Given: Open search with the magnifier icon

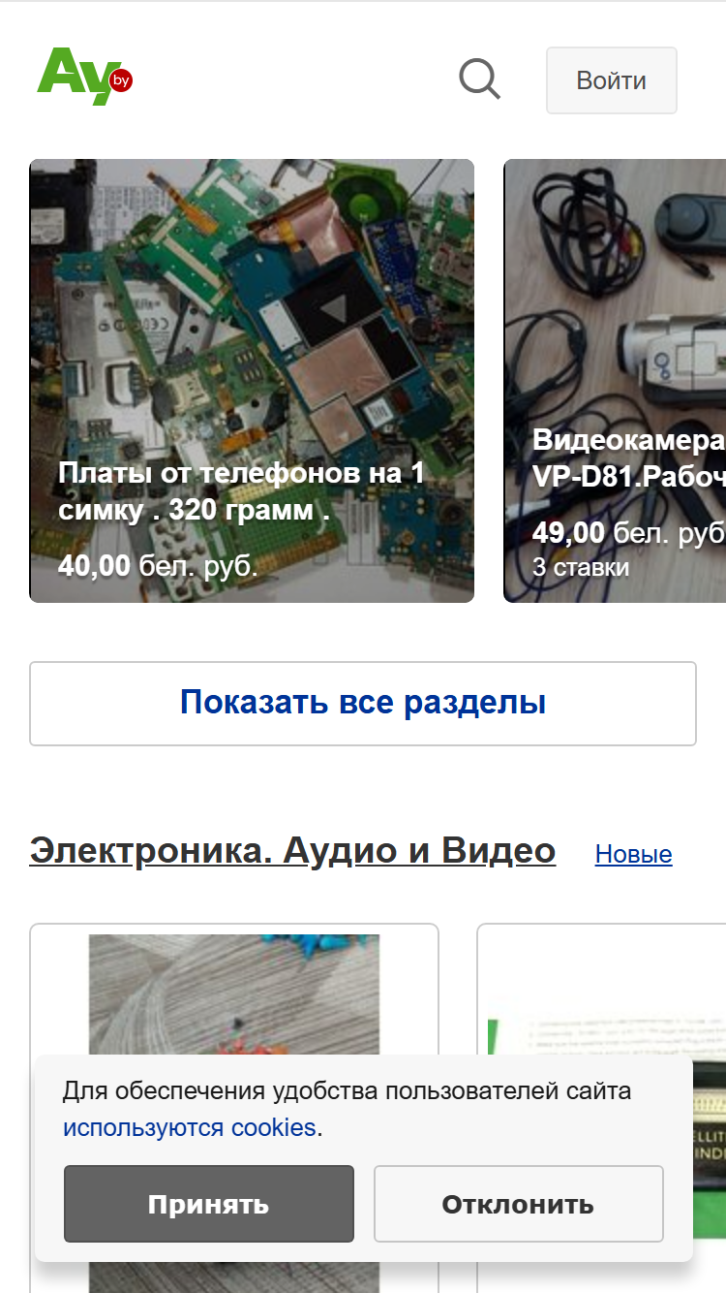Looking at the screenshot, I should click(x=479, y=79).
